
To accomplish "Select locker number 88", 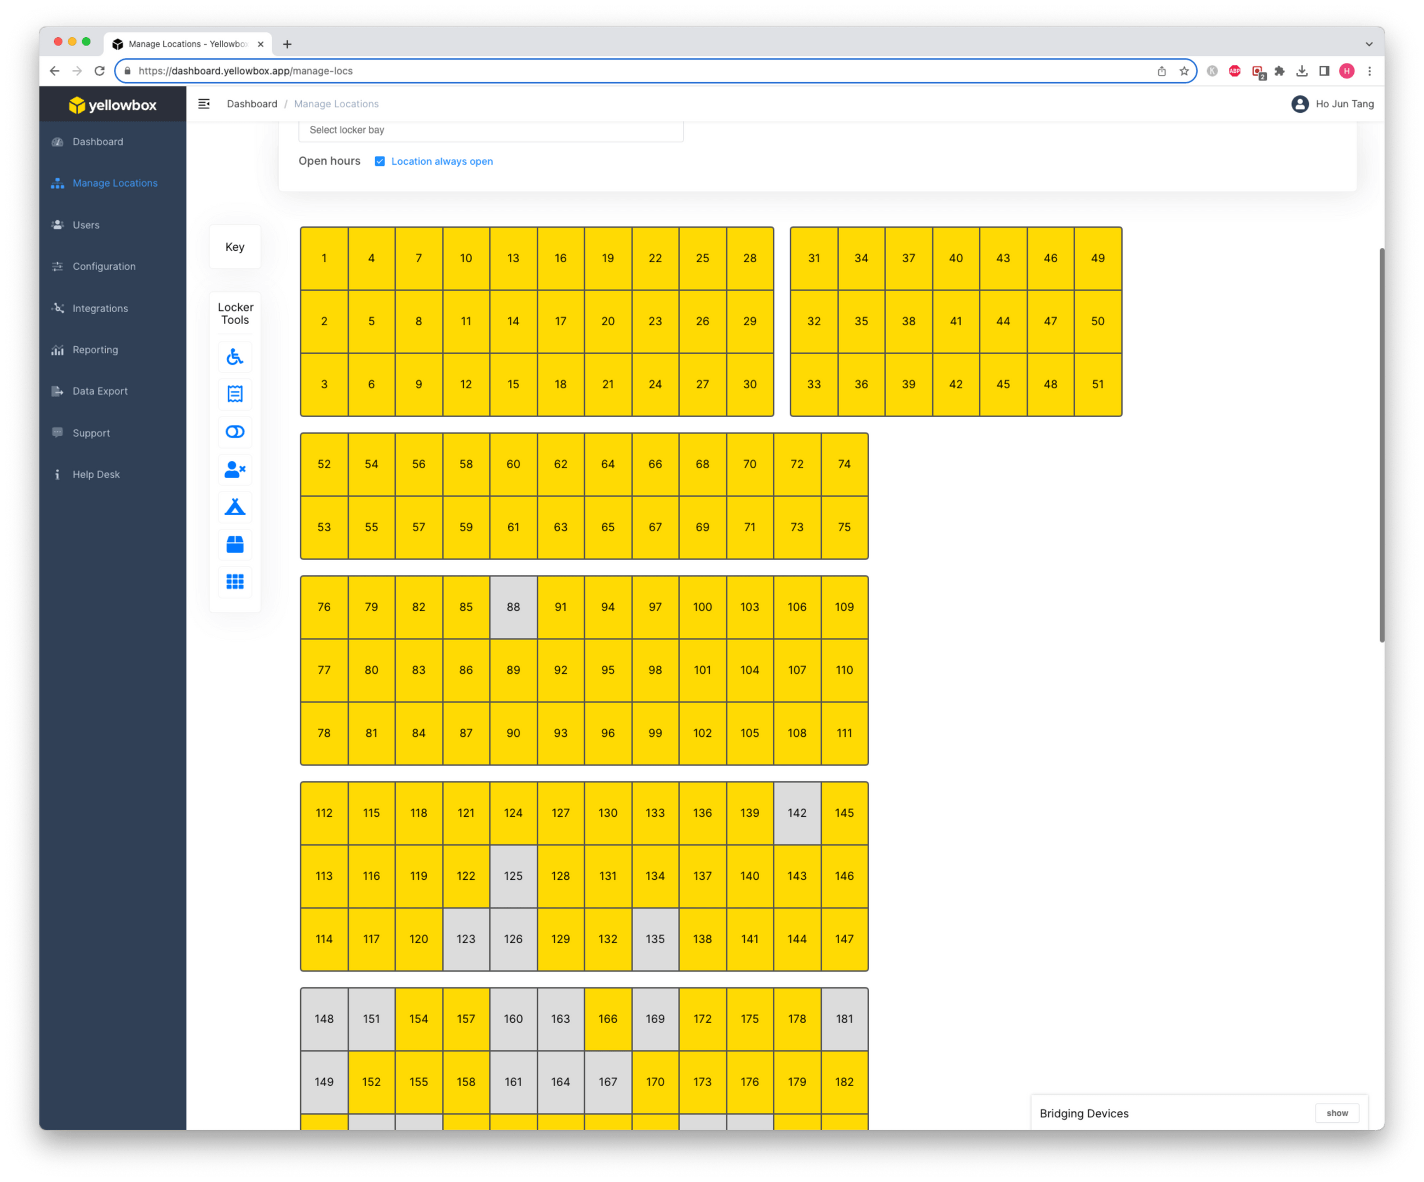I will pyautogui.click(x=513, y=607).
